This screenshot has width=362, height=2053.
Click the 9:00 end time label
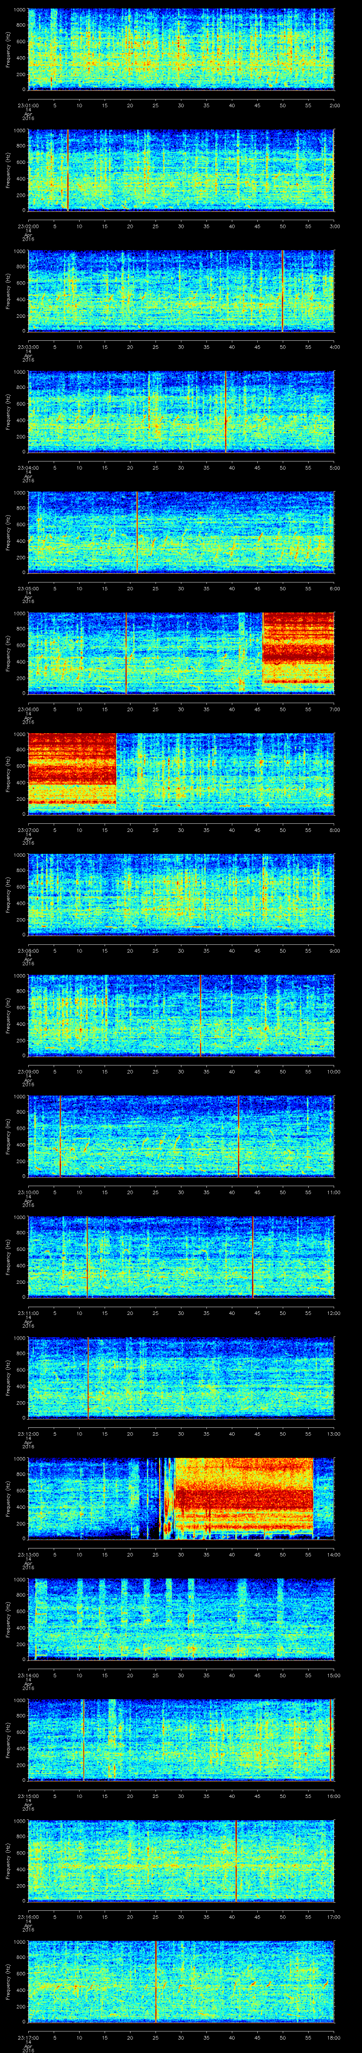[334, 951]
